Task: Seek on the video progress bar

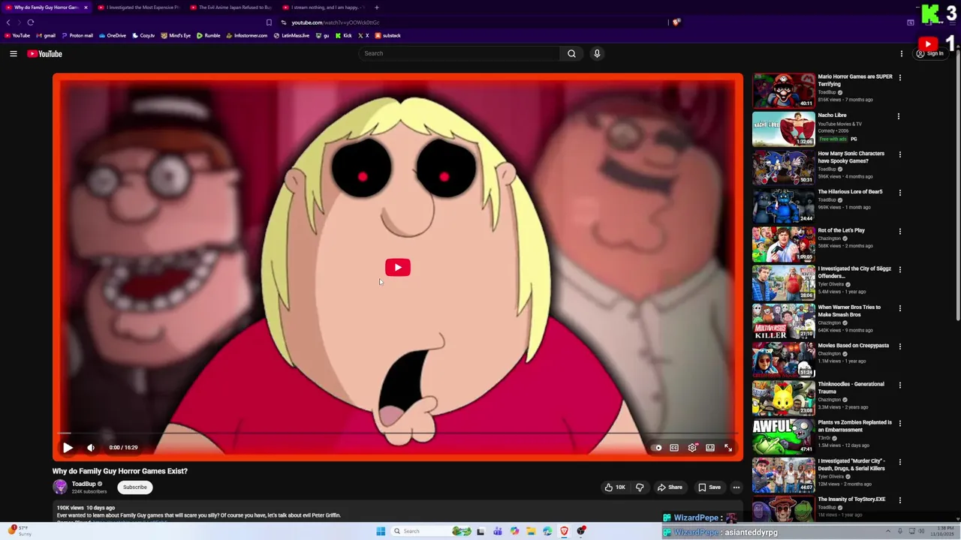Action: click(x=398, y=433)
